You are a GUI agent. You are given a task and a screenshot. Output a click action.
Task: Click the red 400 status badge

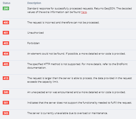point(6,23)
